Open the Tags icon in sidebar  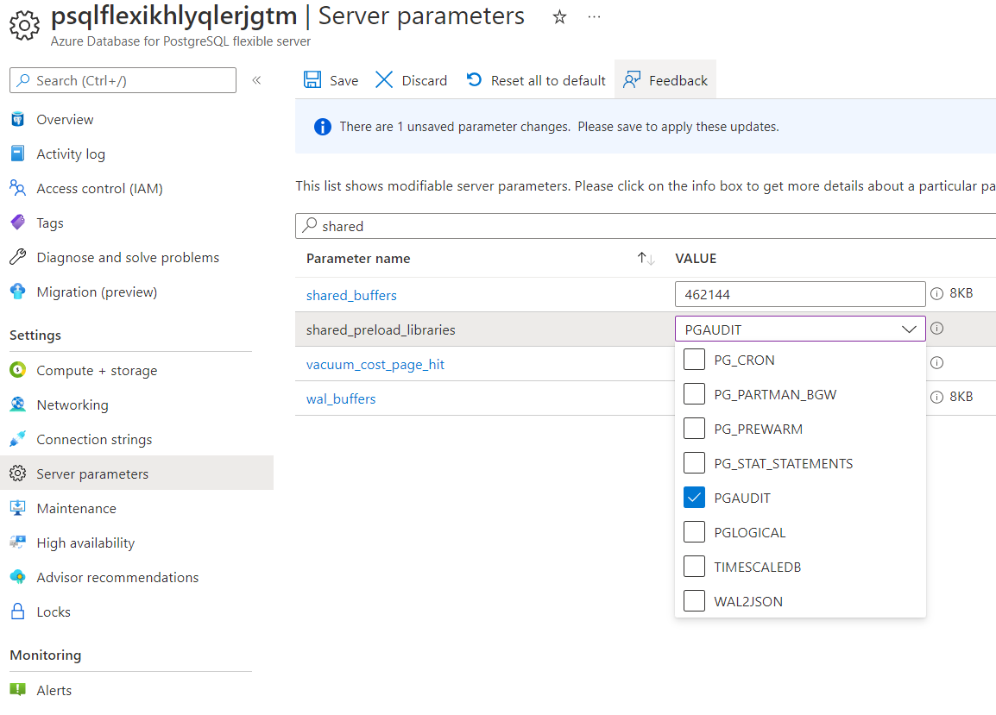coord(19,223)
